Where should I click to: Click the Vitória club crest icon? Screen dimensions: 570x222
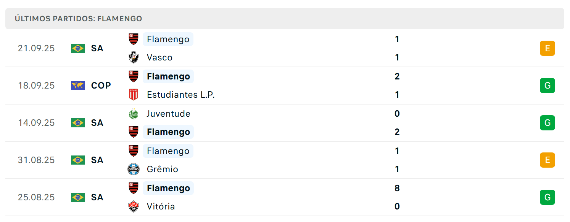point(134,206)
